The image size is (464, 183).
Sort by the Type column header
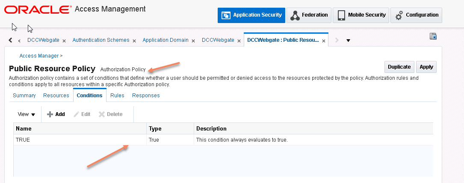point(170,129)
